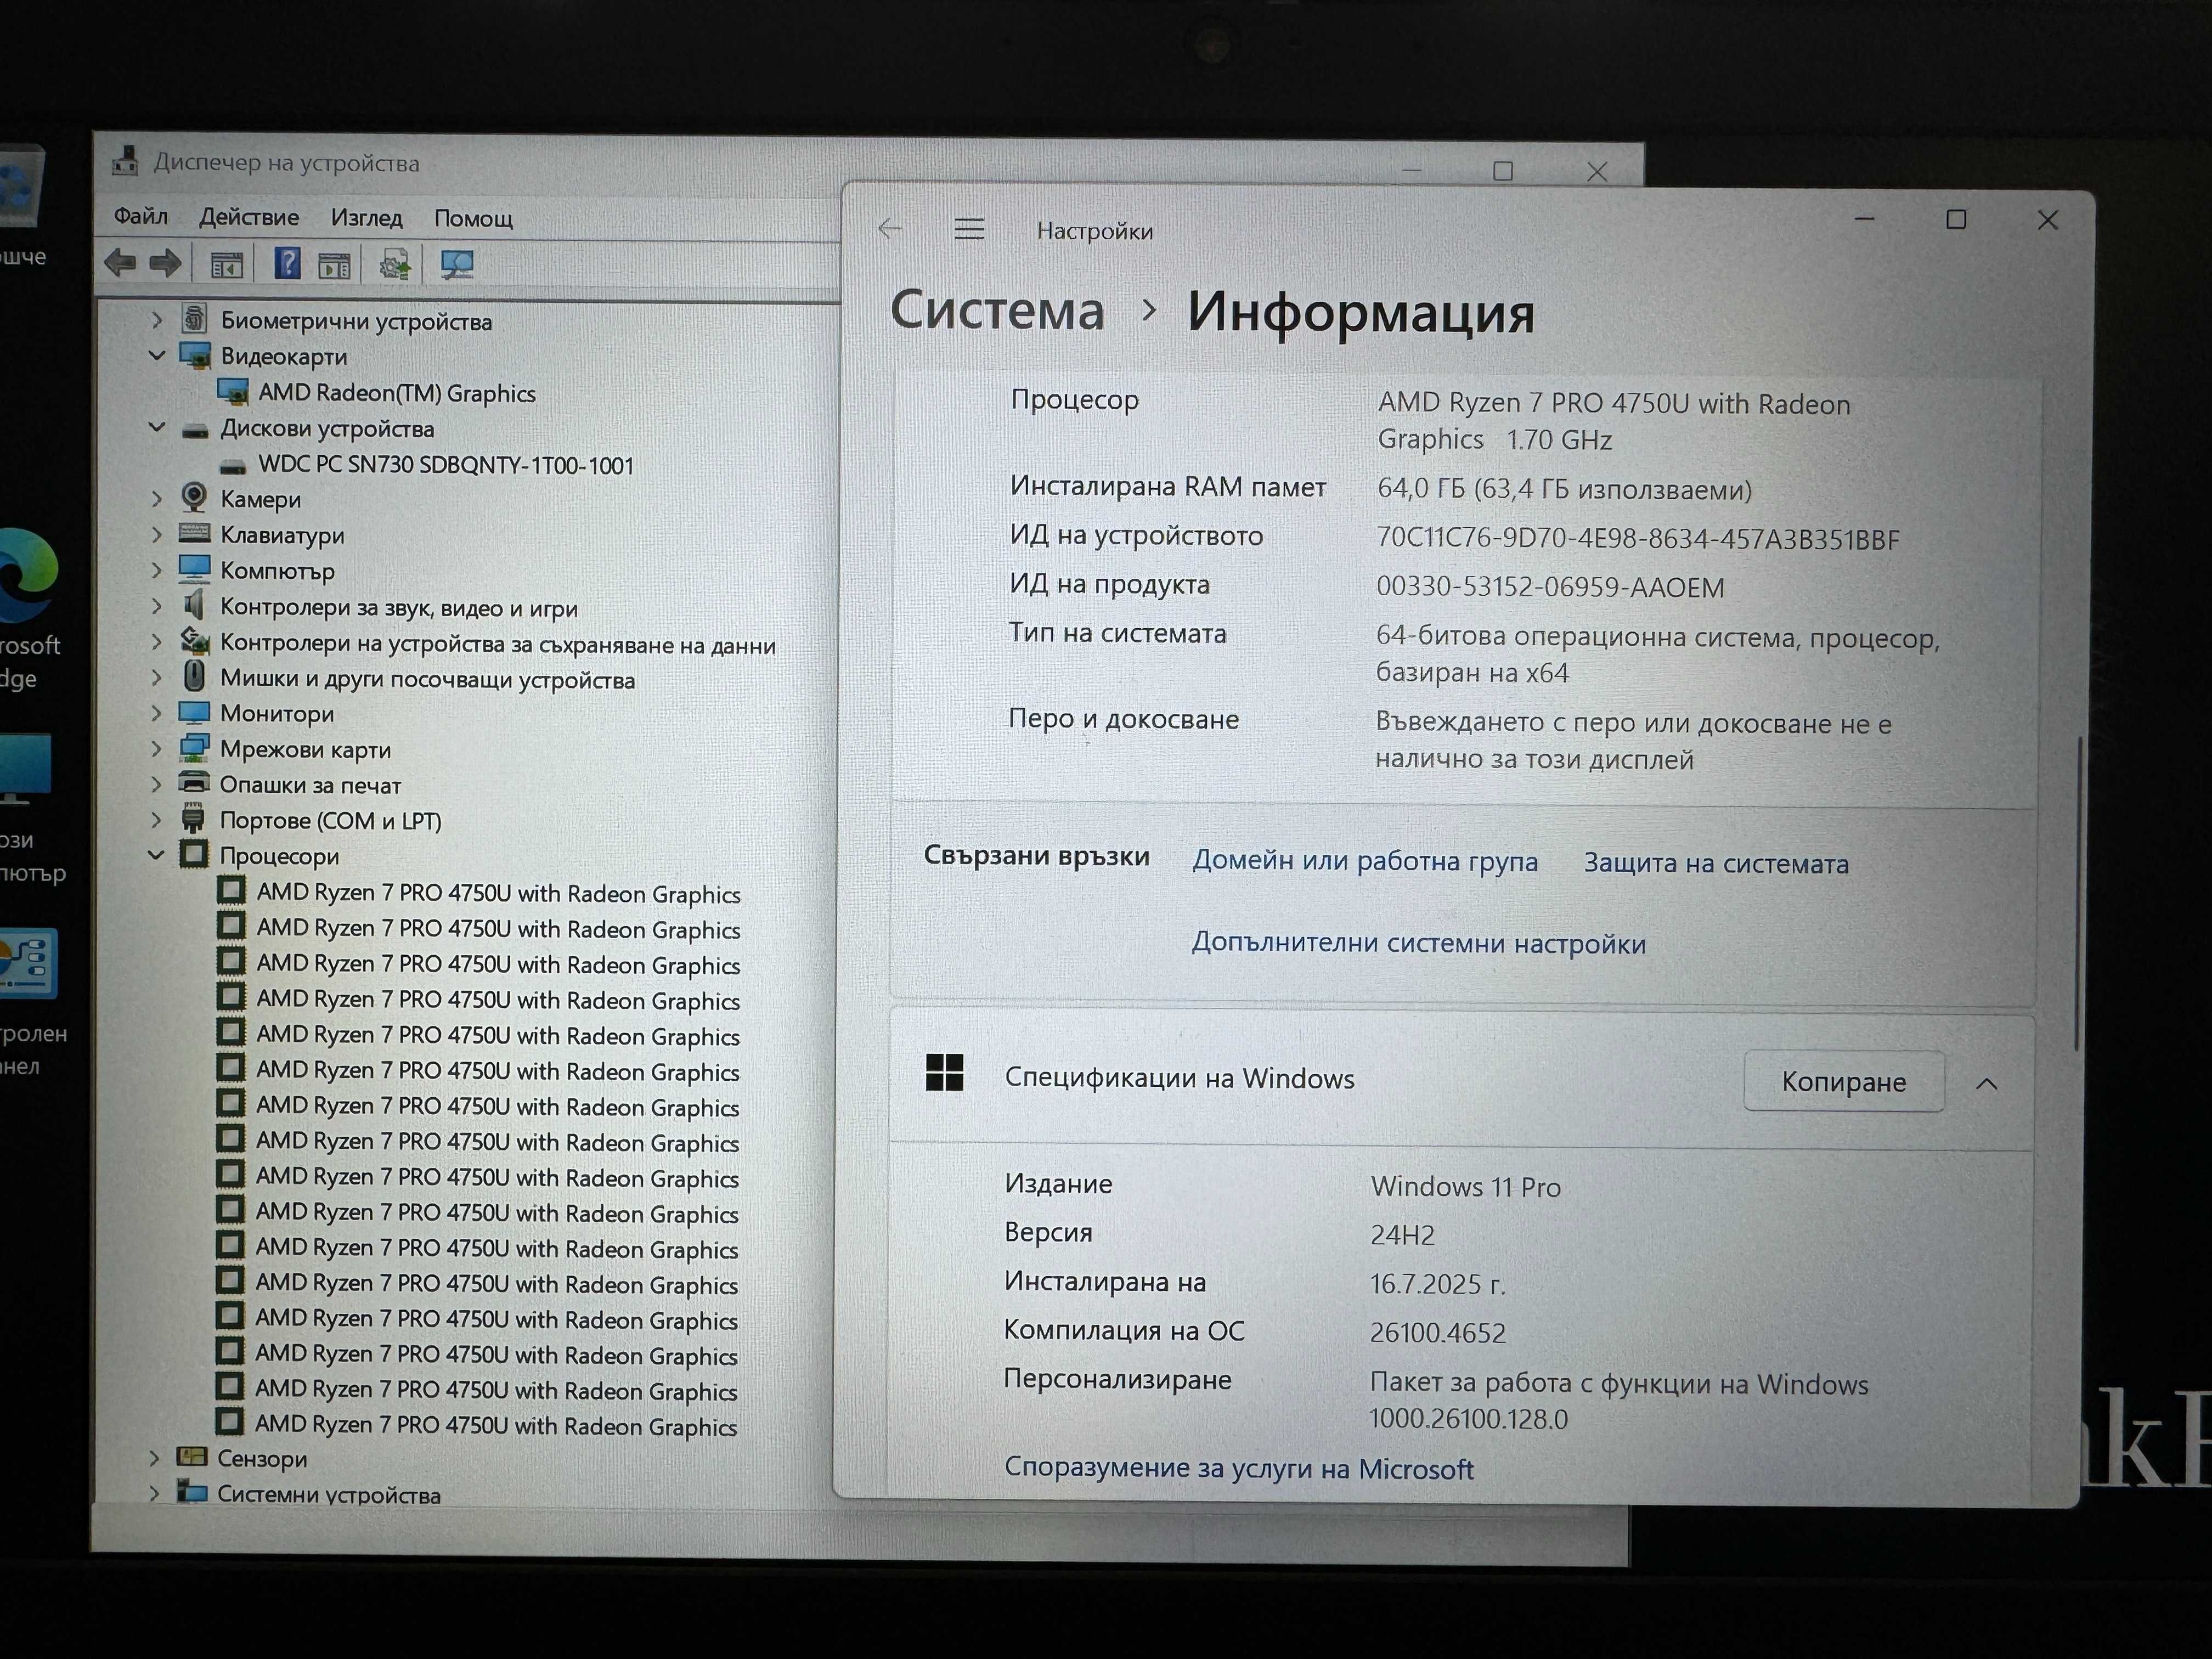Screen dimensions: 2212x1659
Task: Click the AMD Radeon(TM) Graphics device icon
Action: click(233, 392)
